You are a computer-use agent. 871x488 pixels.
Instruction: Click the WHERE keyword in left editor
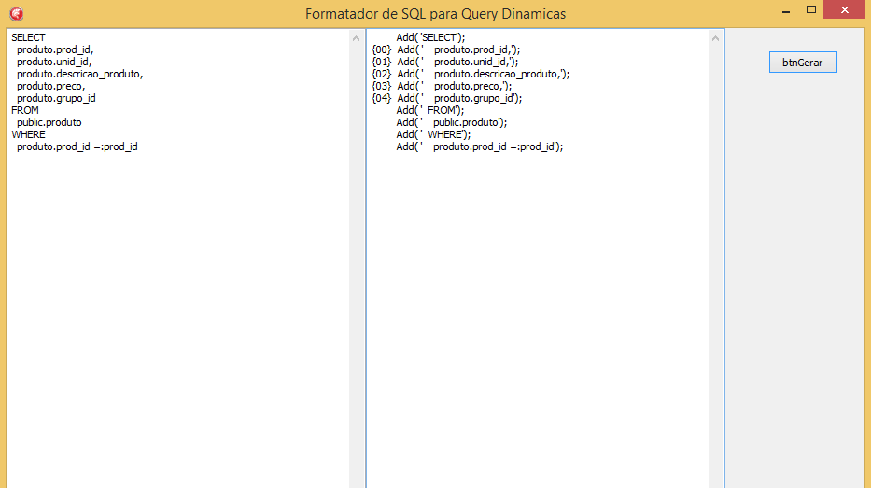28,134
